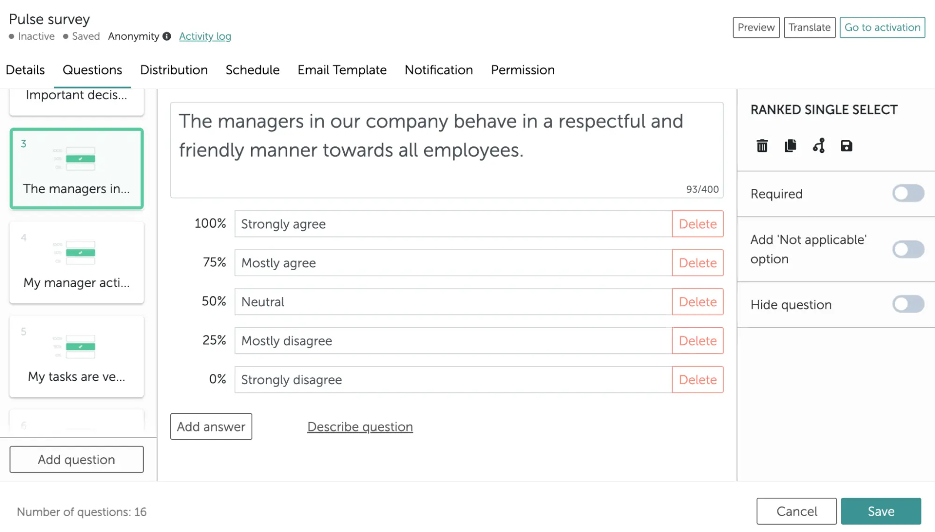
Task: Open the Activity log
Action: [x=205, y=36]
